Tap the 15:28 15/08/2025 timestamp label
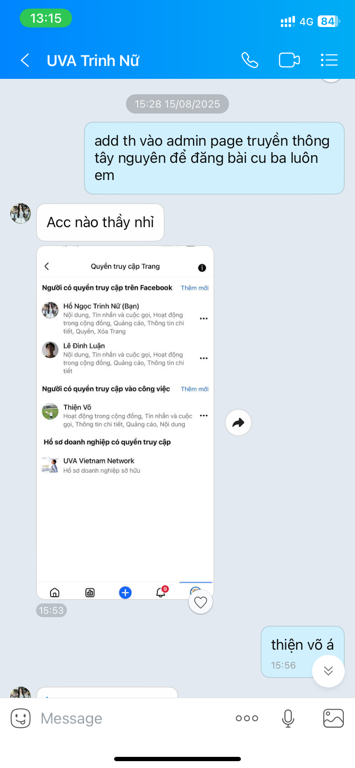 177,104
